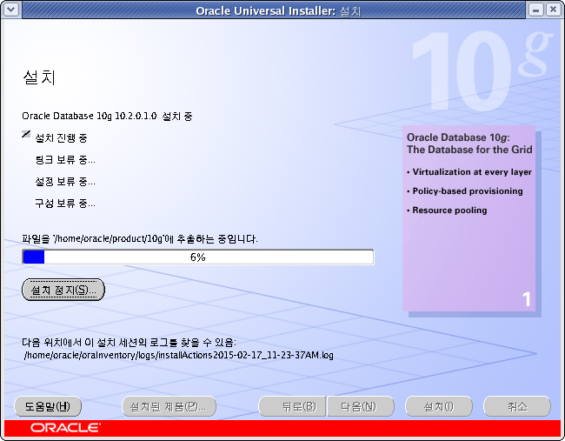Screen dimensions: 565x441
Task: Minimize the Oracle Universal Installer window
Action: (535, 10)
